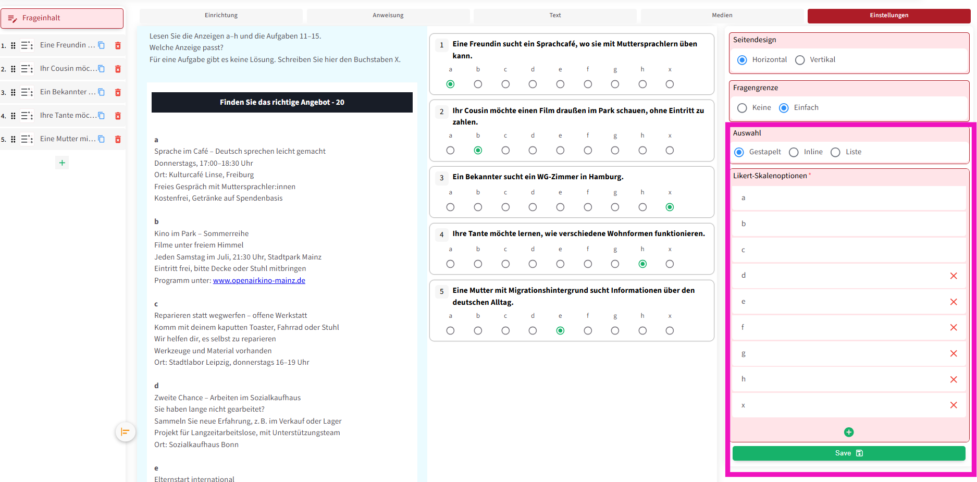Image resolution: width=977 pixels, height=482 pixels.
Task: Click the Frageinhalt button
Action: 62,18
